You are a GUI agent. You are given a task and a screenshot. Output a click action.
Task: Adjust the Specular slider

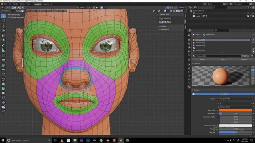coord(235,132)
